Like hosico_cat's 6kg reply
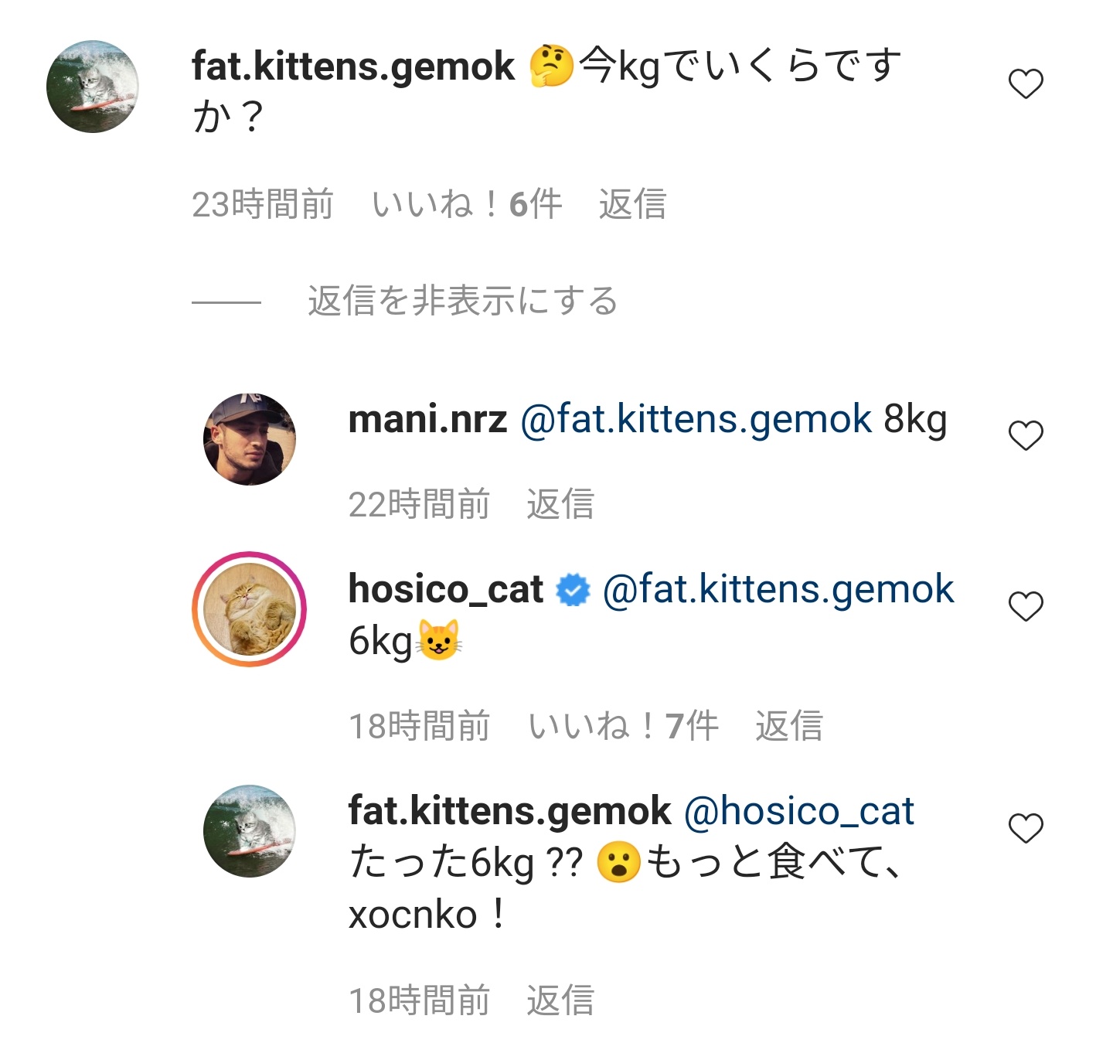The image size is (1113, 1043). coord(1026,606)
